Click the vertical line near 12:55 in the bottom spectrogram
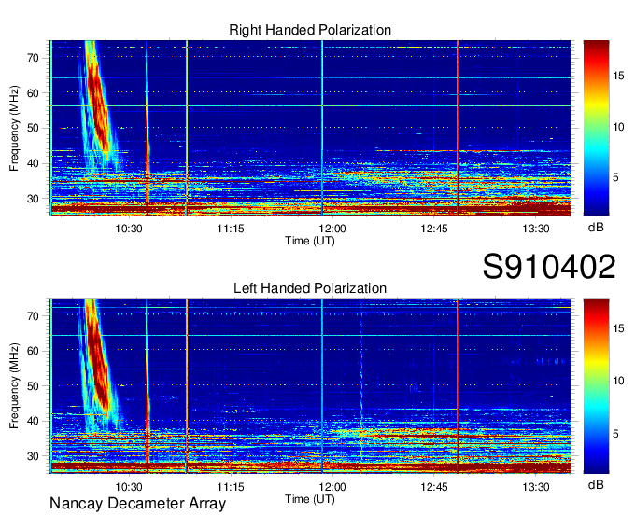Screen dimensions: 635x515 (x=458, y=386)
